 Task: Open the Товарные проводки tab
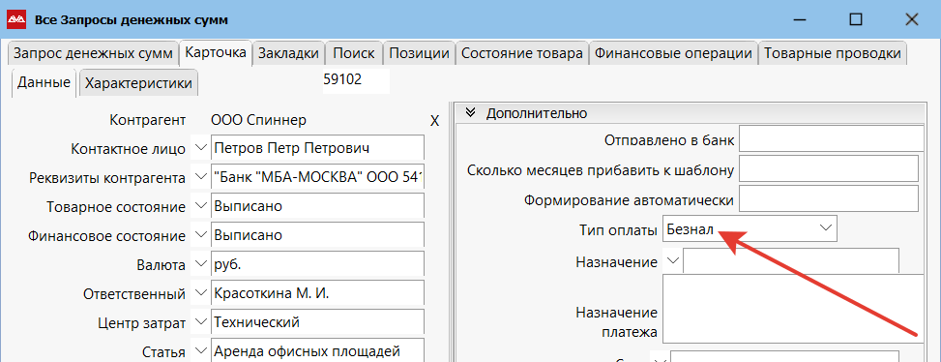833,53
